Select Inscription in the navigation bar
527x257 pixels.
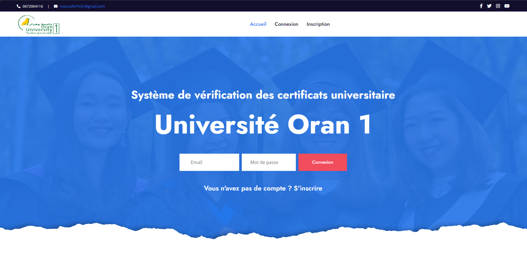tap(318, 24)
